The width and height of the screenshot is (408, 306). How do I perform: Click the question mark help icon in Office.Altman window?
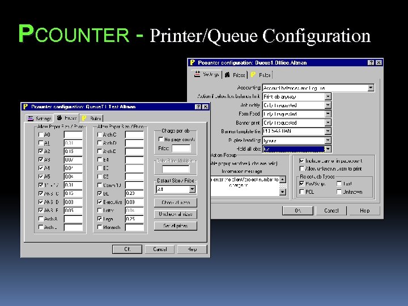371,63
